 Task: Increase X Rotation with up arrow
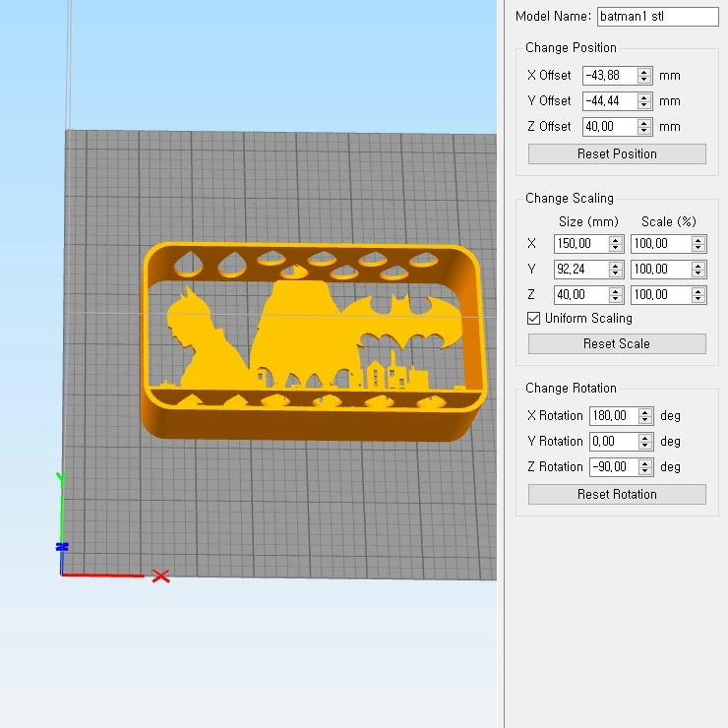[645, 411]
